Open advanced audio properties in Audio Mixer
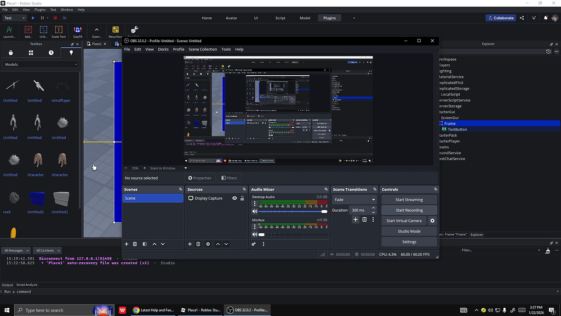561x316 pixels. pos(254,244)
